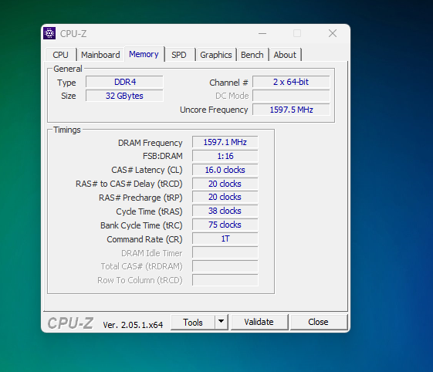The width and height of the screenshot is (433, 372).
Task: Minimize the CPU-Z window
Action: point(262,34)
